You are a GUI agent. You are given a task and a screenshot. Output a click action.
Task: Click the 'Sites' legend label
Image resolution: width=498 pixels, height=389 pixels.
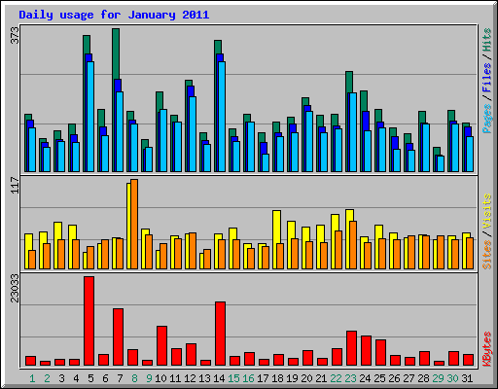[487, 255]
